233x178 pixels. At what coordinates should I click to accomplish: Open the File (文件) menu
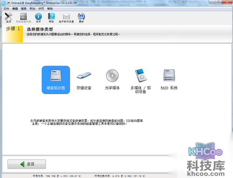pos(6,9)
